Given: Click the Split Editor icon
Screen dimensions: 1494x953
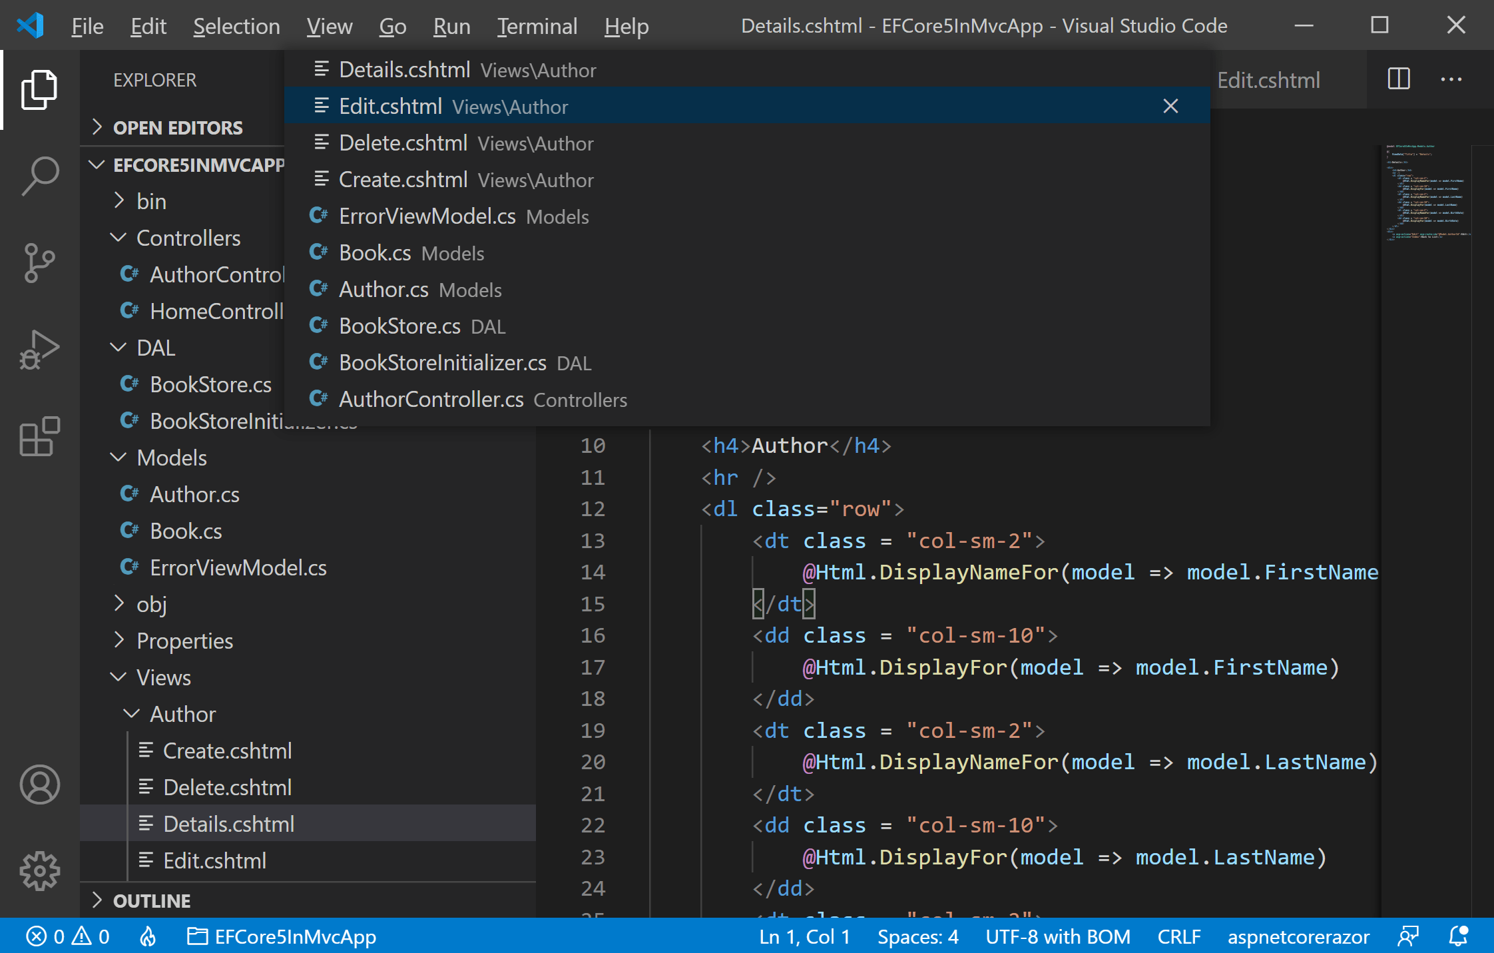Looking at the screenshot, I should pos(1398,79).
